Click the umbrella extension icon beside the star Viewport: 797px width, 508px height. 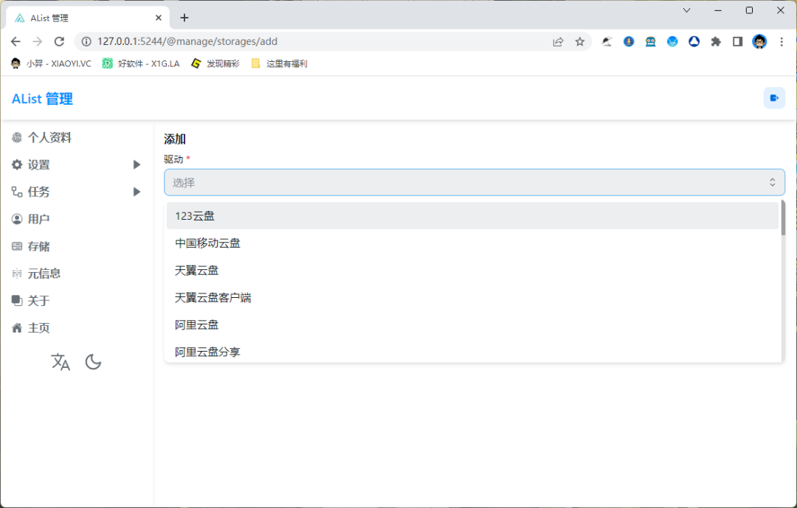click(607, 41)
